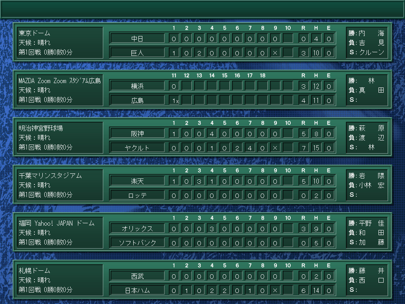This screenshot has height=304, width=405.
Task: Select winning pitcher 岩隈
Action: click(x=371, y=176)
